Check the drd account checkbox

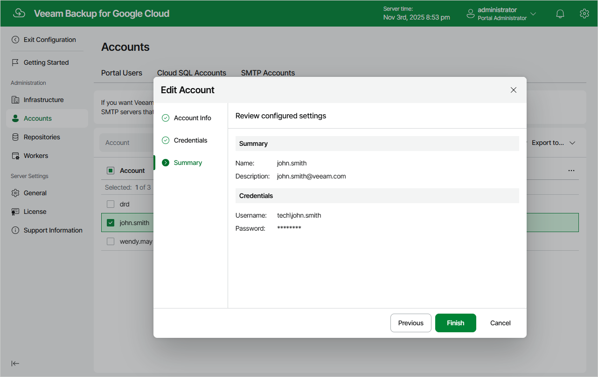tap(111, 204)
